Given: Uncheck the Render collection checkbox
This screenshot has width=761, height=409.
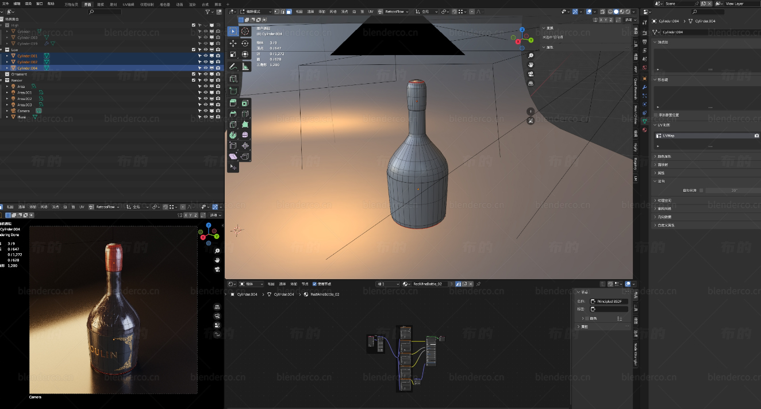Looking at the screenshot, I should pyautogui.click(x=194, y=80).
